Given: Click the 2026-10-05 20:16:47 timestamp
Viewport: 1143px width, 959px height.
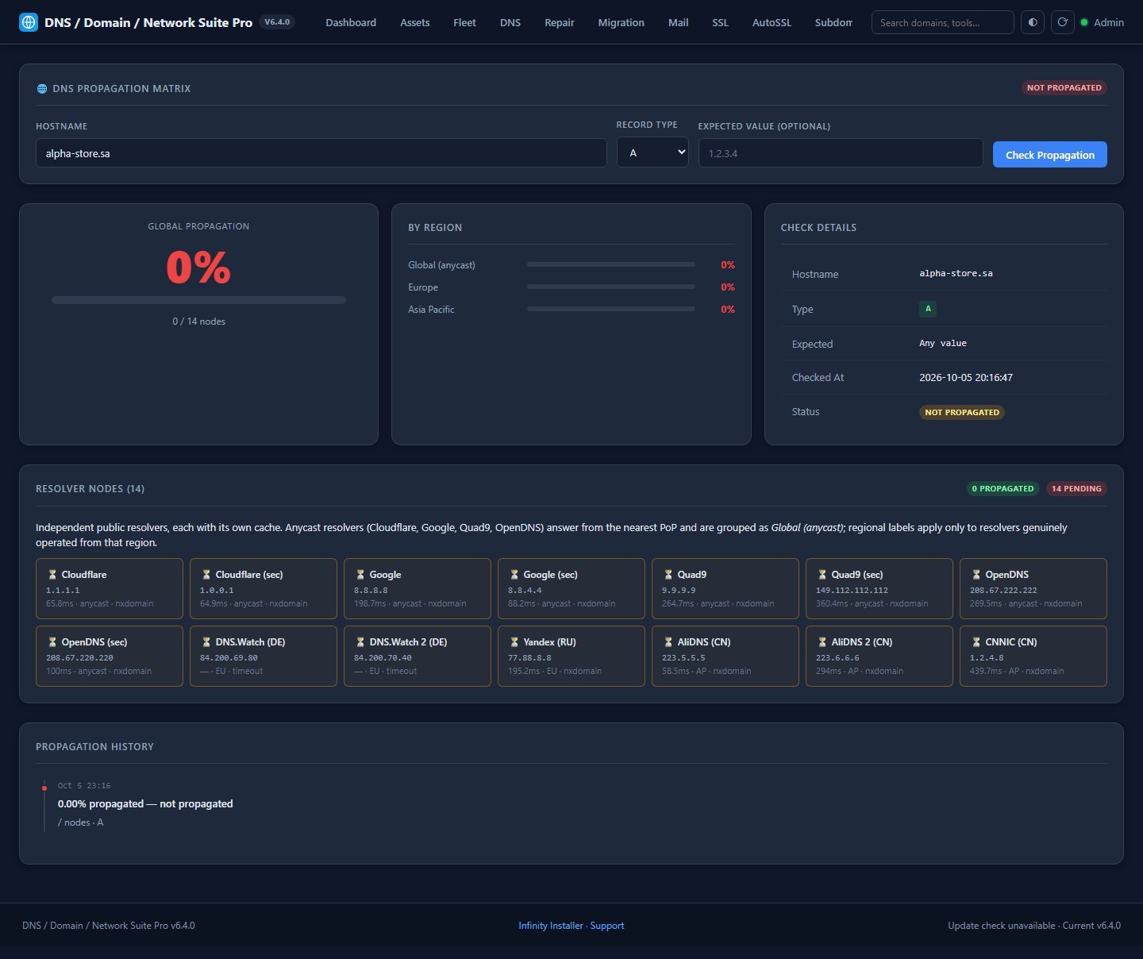Looking at the screenshot, I should pos(966,378).
